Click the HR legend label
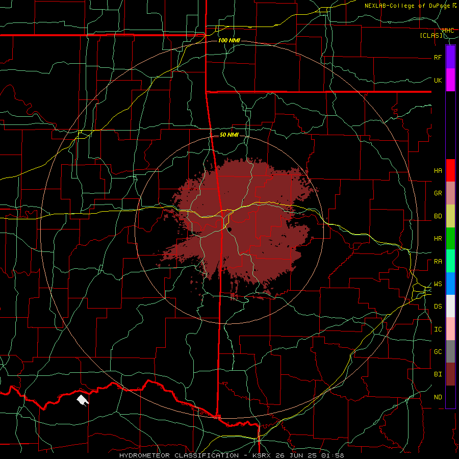This screenshot has width=459, height=459. pos(438,239)
